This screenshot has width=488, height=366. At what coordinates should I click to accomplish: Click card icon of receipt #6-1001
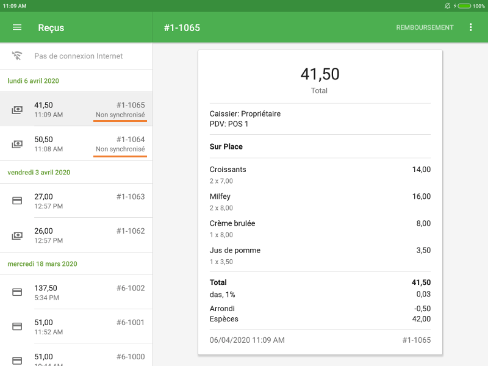[x=17, y=326]
